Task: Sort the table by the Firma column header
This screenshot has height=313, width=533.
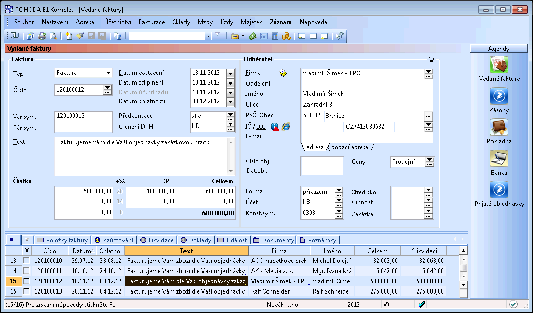Action: tap(279, 251)
